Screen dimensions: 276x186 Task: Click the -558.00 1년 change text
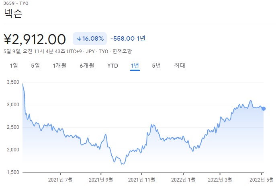click(x=128, y=39)
